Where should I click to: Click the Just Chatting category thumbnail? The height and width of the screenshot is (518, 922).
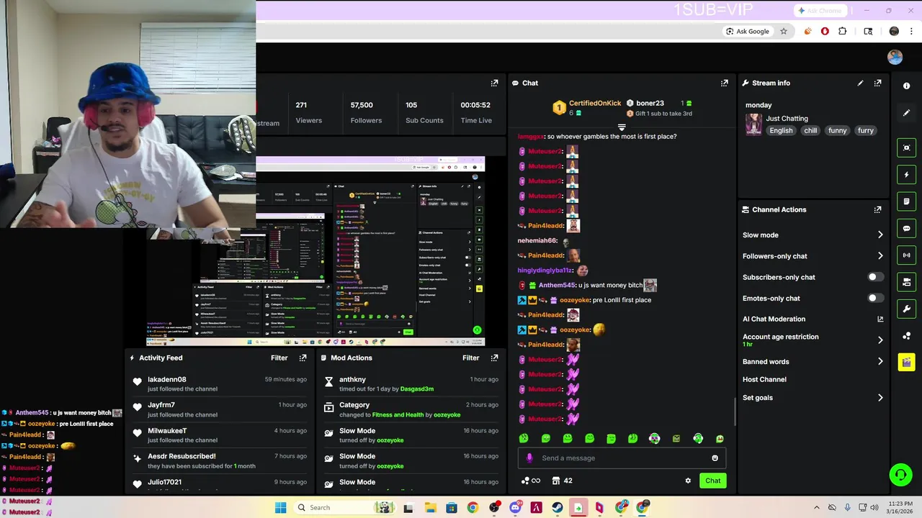point(753,124)
